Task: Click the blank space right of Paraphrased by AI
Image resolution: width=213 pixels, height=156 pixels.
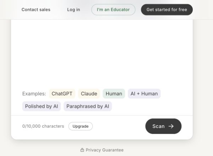Action: click(152, 106)
